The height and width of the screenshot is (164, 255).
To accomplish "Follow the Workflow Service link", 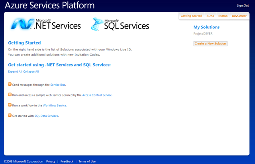I will pos(55,106).
